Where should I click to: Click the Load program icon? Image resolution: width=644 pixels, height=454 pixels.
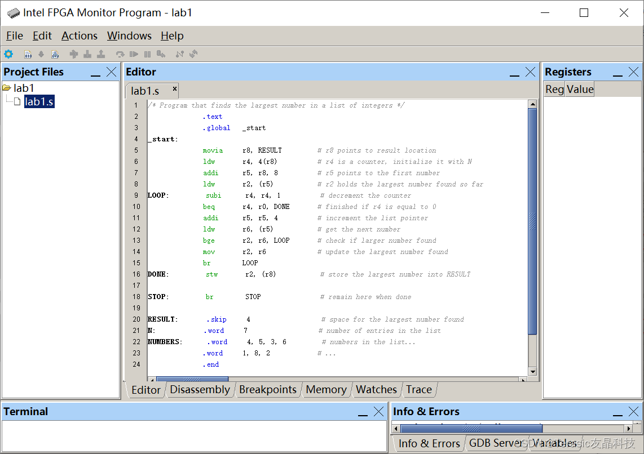point(41,54)
